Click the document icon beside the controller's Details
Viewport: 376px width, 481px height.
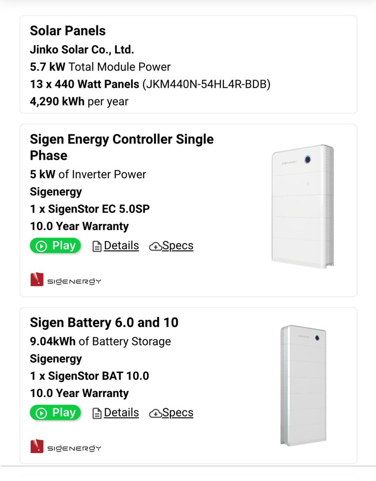pos(97,247)
